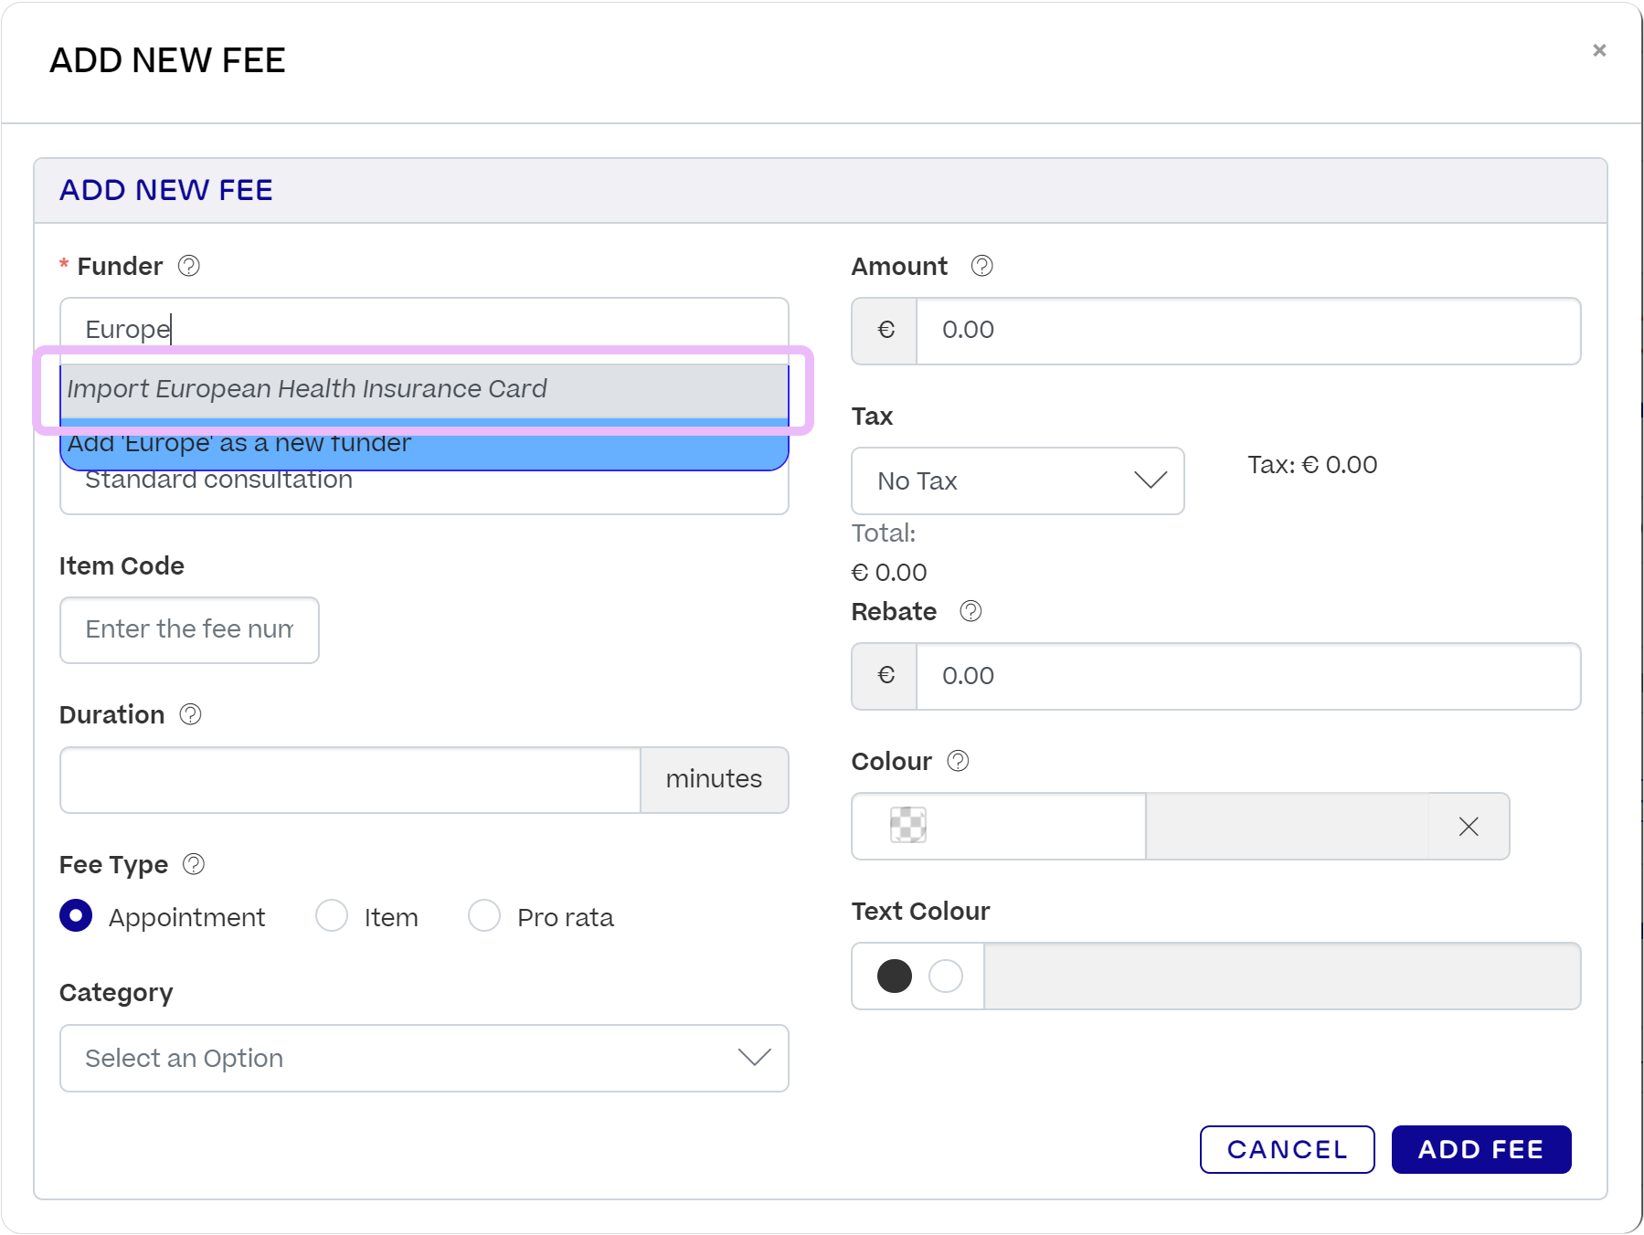Click the Duration minutes input field
The width and height of the screenshot is (1644, 1235).
pyautogui.click(x=351, y=780)
